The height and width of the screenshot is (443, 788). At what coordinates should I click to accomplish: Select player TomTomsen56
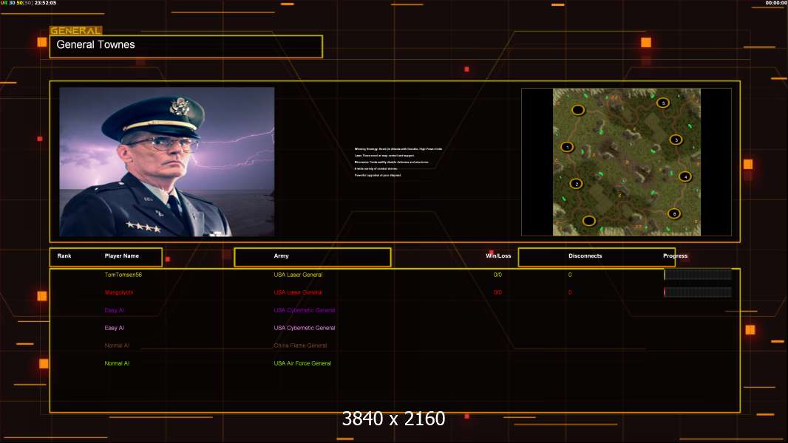123,275
